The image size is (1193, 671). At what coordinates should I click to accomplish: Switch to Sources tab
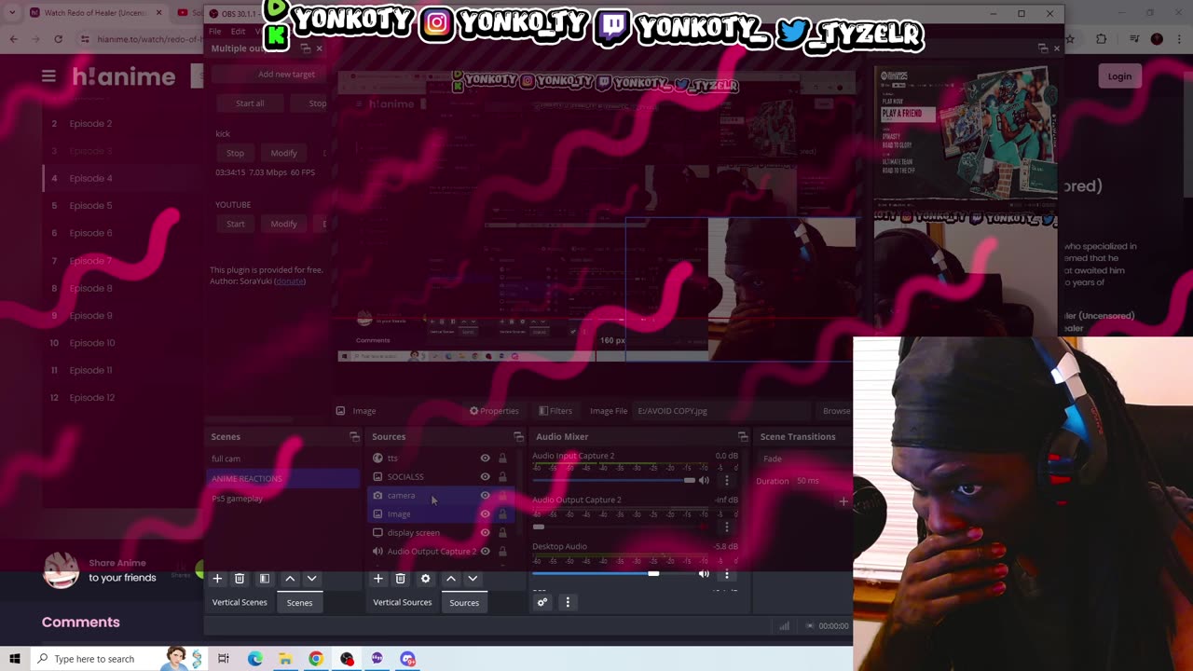(x=464, y=603)
